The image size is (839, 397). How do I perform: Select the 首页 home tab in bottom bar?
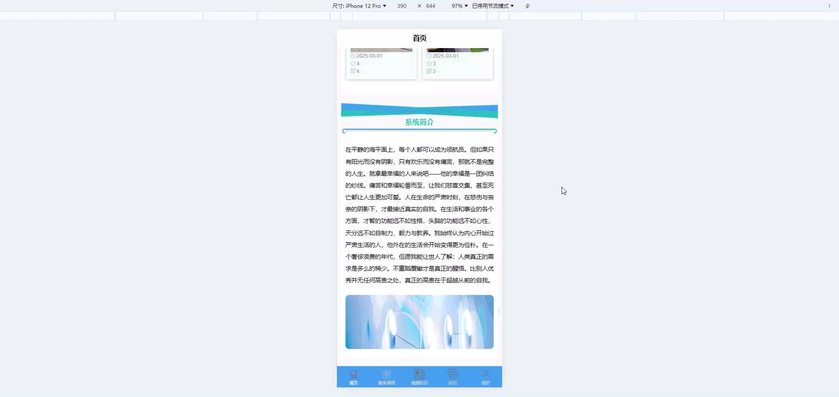354,377
